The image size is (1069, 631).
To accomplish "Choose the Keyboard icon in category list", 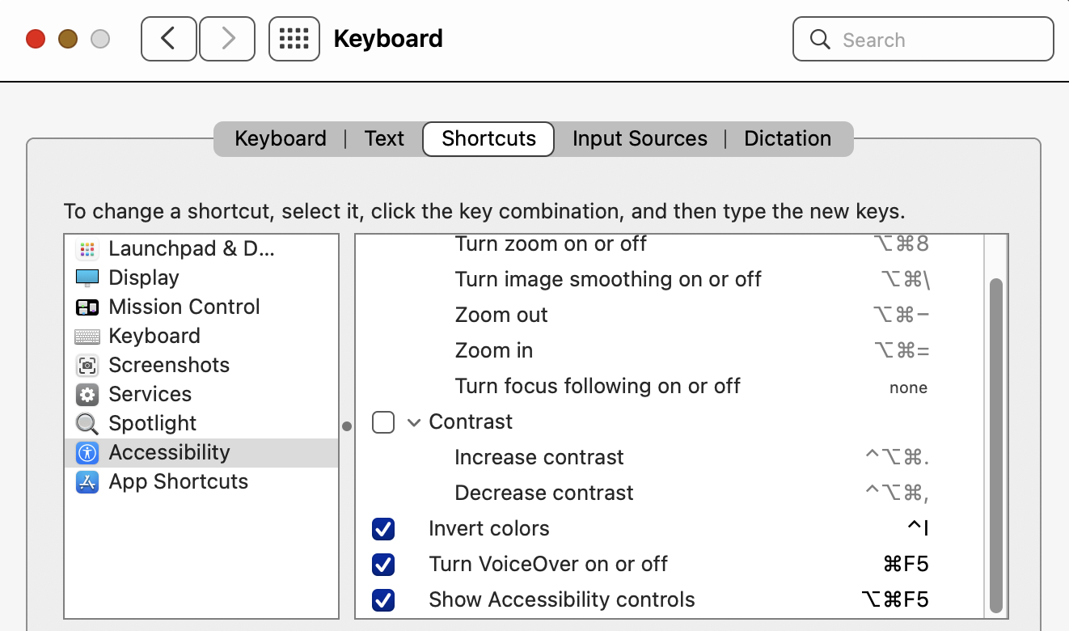I will pos(87,337).
